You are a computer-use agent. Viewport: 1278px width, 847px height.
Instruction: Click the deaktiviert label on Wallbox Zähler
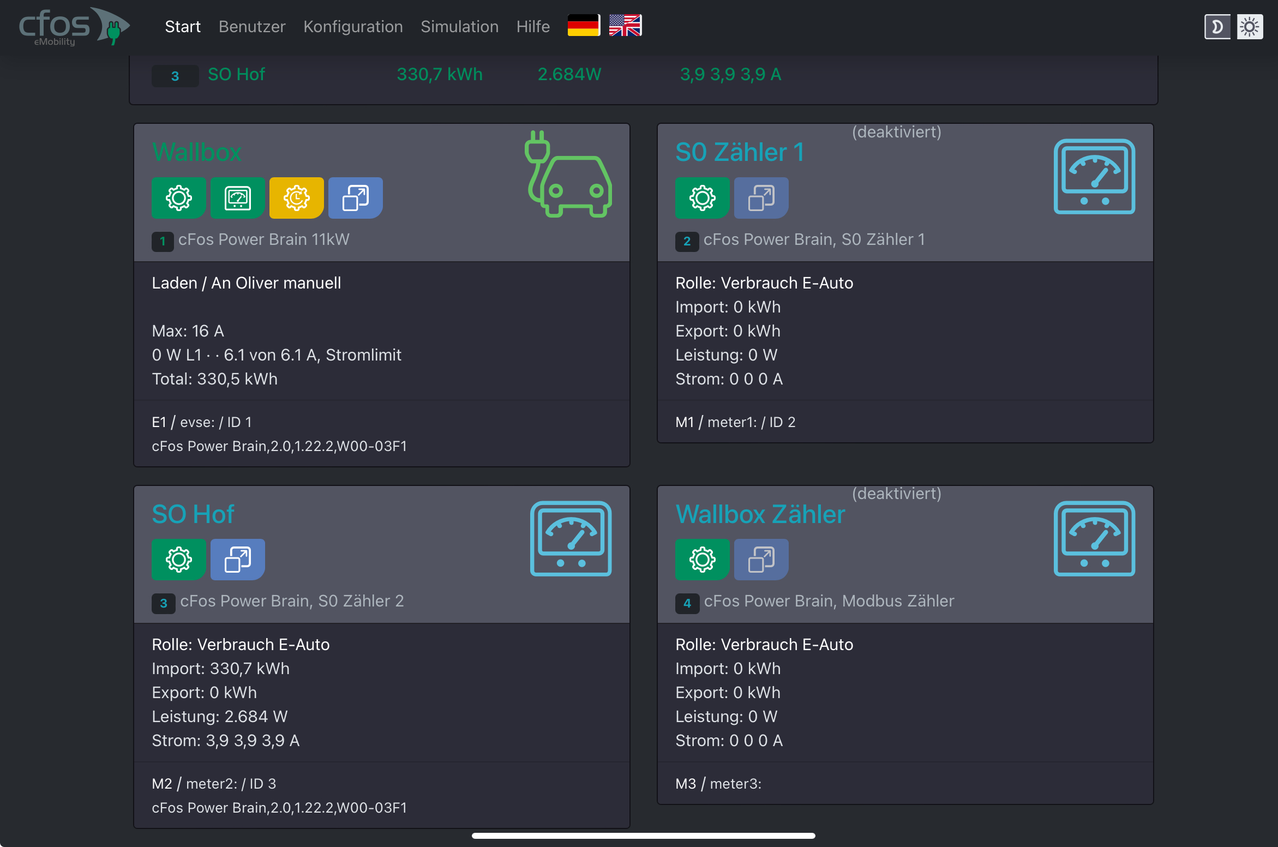(897, 494)
